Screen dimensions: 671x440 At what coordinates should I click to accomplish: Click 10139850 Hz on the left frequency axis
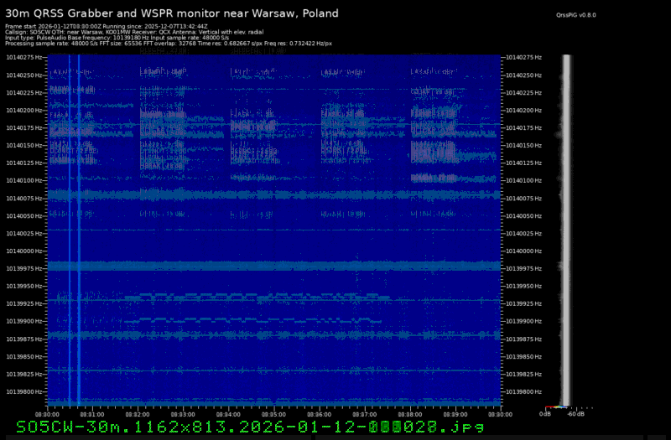pos(24,357)
